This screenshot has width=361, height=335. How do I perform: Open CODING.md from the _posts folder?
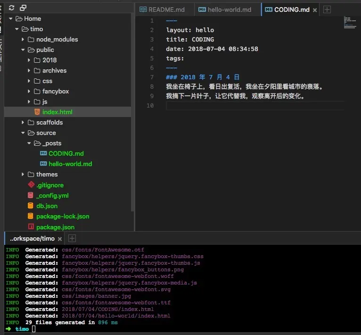tap(66, 153)
